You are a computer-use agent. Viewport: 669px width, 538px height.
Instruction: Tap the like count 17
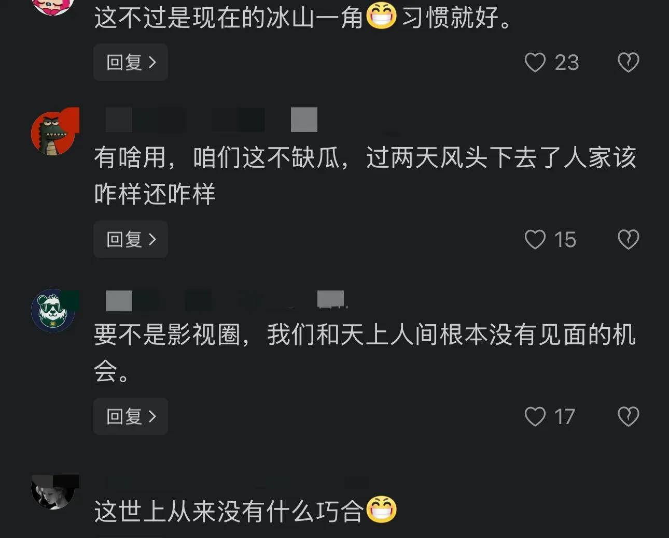point(565,417)
